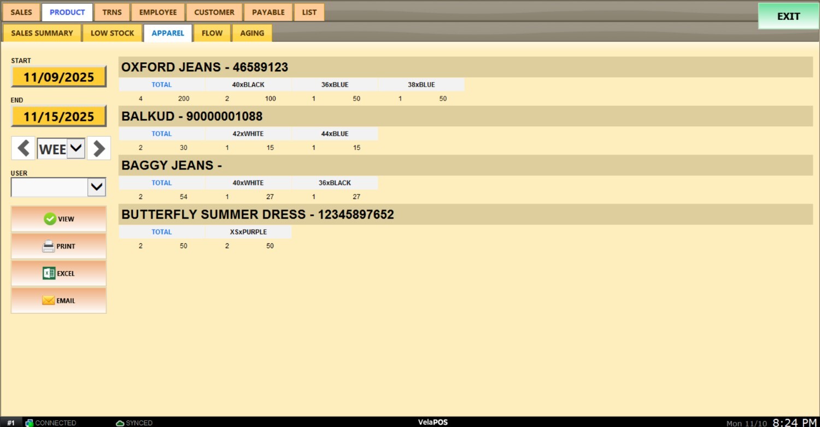
Task: Select the Employee tab
Action: tap(158, 12)
